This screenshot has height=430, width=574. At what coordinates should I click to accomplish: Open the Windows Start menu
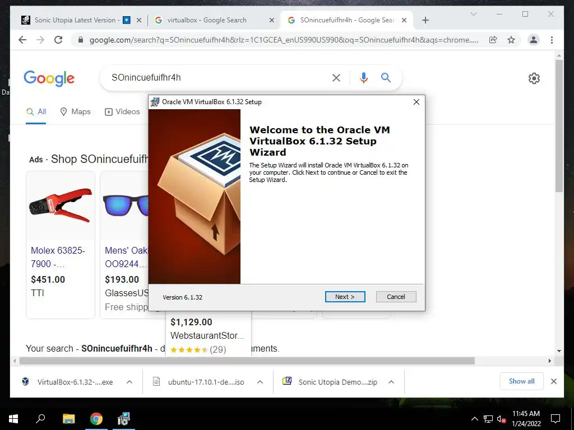pyautogui.click(x=13, y=419)
